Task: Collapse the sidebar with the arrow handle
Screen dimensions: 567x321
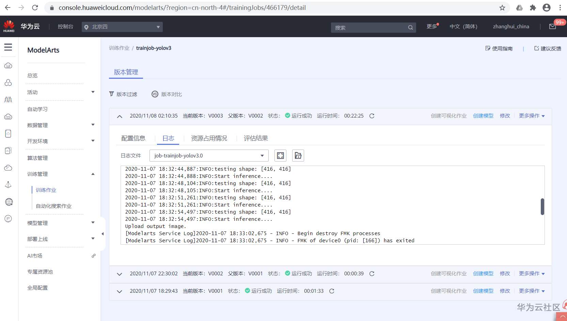Action: 103,234
